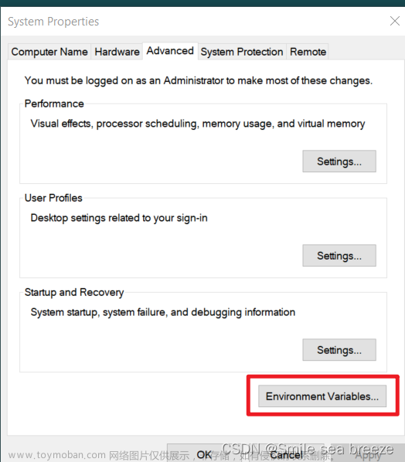The width and height of the screenshot is (405, 462).
Task: Click the Startup and Recovery group label
Action: pyautogui.click(x=74, y=292)
